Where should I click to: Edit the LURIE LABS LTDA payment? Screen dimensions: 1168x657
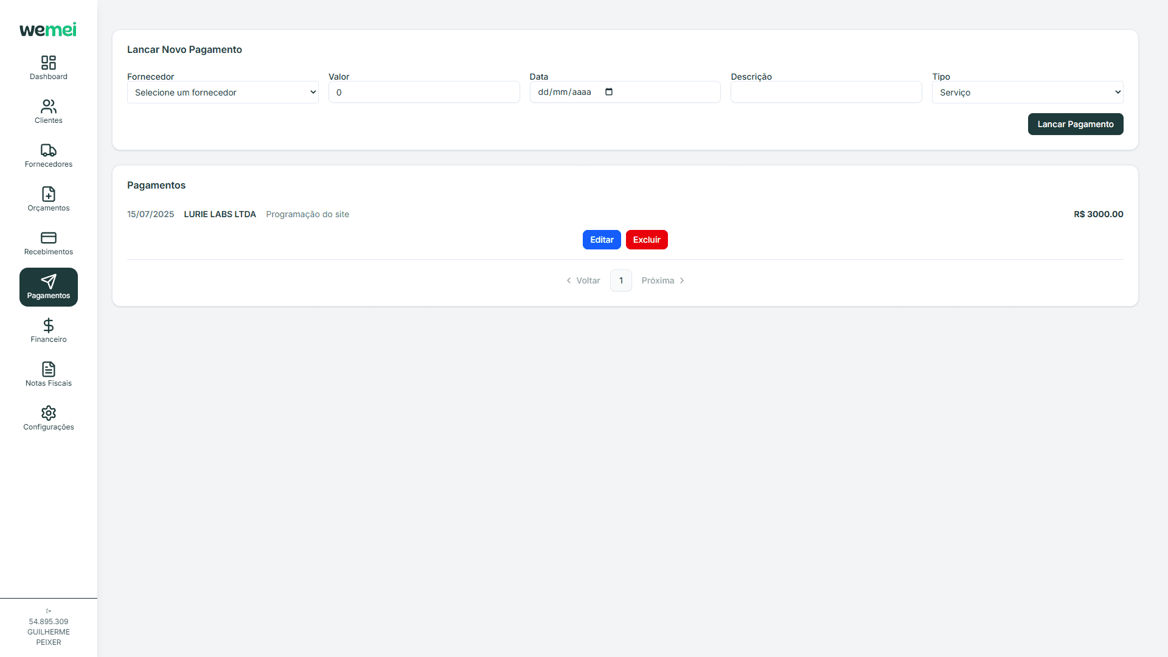pyautogui.click(x=602, y=240)
